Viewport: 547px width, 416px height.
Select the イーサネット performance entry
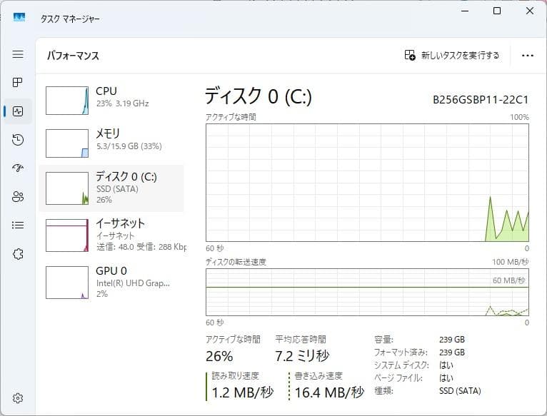[x=111, y=235]
